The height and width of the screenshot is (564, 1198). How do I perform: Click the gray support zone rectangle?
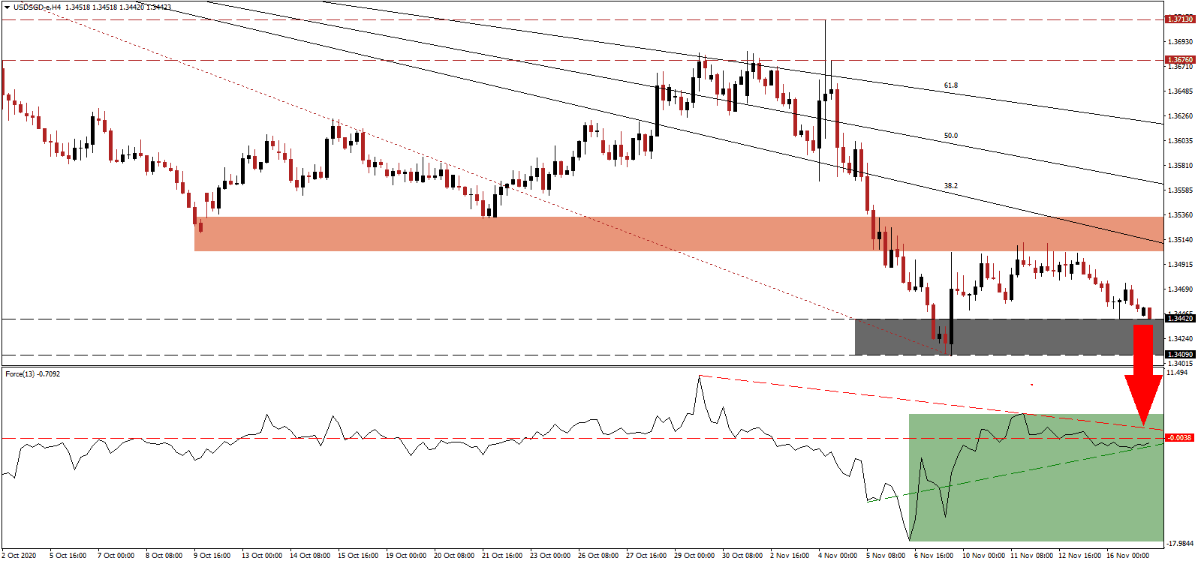coord(1006,337)
